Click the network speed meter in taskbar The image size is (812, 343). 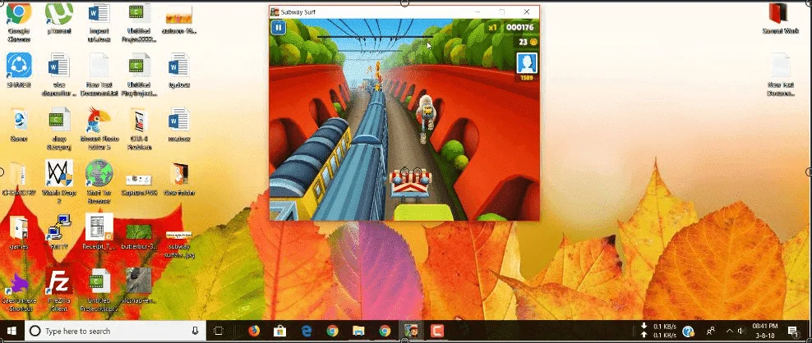[x=658, y=331]
